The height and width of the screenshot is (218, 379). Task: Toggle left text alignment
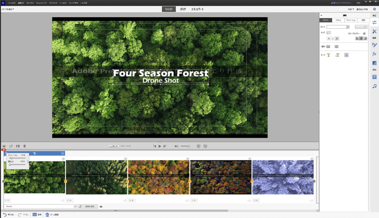[x=357, y=38]
